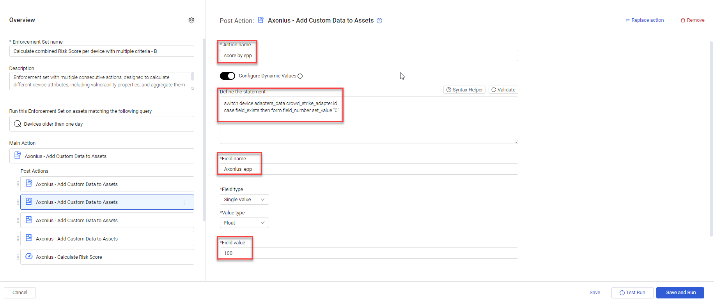This screenshot has height=300, width=714.
Task: Select the Axonius - Calculate Risk Score action
Action: pyautogui.click(x=107, y=257)
